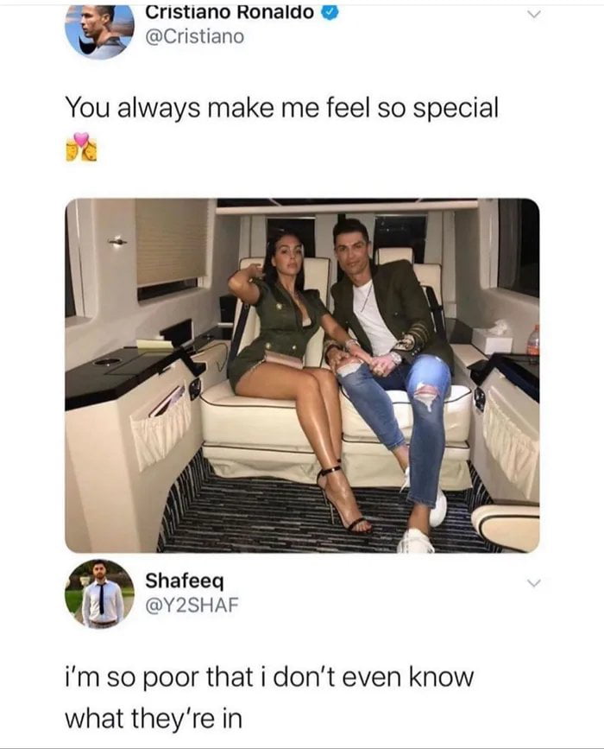Click the black high-heel sandal in the photo

343,500
